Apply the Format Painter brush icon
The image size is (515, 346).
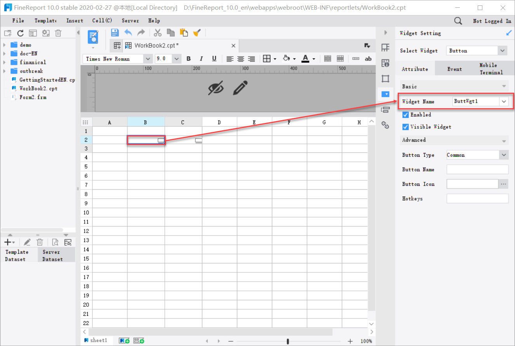point(197,33)
